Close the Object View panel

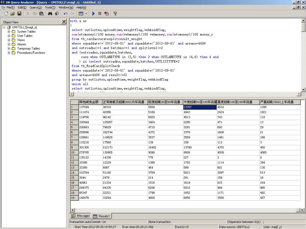point(64,22)
